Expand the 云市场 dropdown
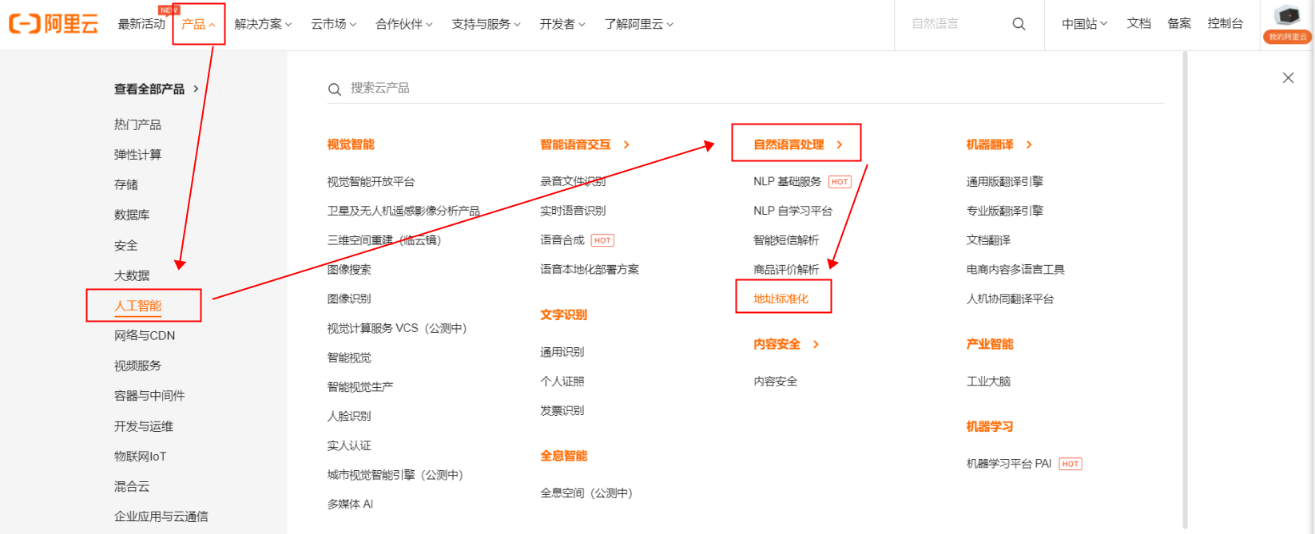The width and height of the screenshot is (1315, 534). click(334, 24)
